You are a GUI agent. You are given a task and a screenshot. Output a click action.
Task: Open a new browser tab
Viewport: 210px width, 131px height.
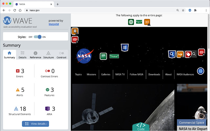click(x=58, y=4)
